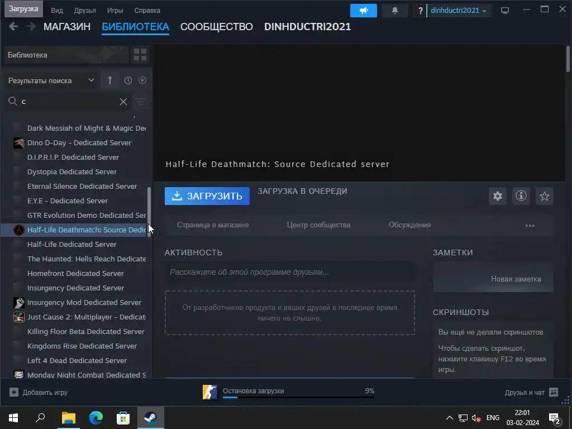Open the announcements megaphone button
This screenshot has height=429, width=572.
click(x=363, y=11)
